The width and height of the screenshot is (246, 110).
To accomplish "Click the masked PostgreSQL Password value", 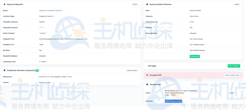I will (x=41, y=28).
